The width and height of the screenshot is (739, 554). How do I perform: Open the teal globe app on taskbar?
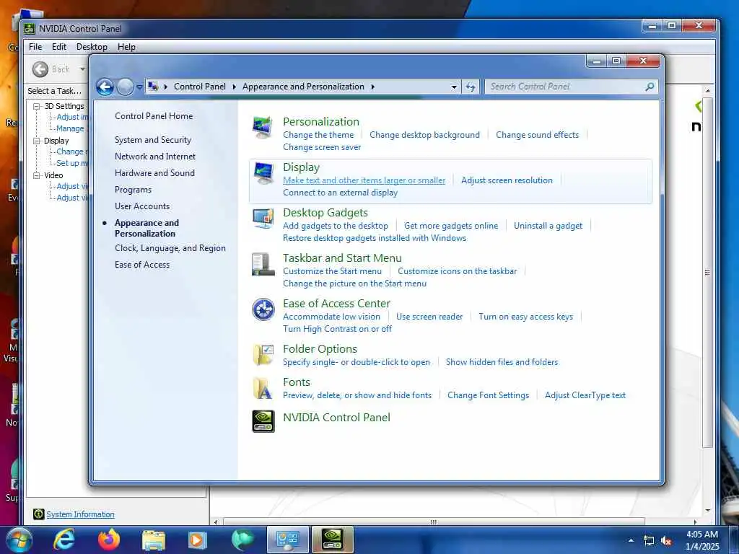click(242, 540)
